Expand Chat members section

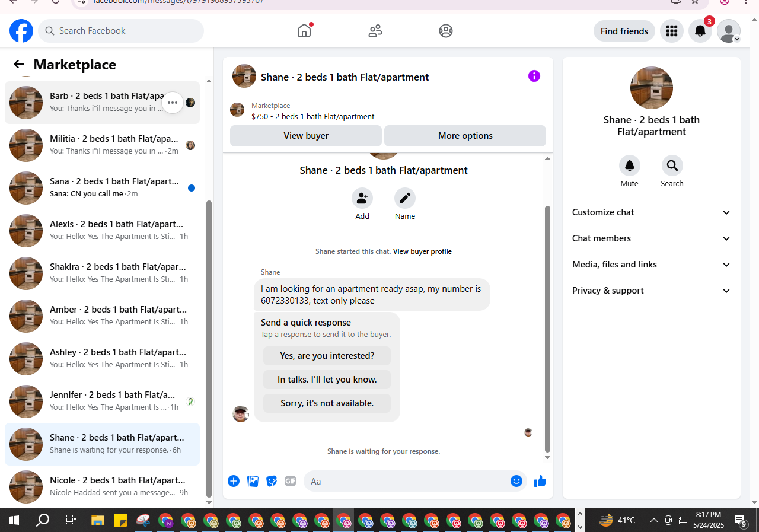tap(651, 238)
